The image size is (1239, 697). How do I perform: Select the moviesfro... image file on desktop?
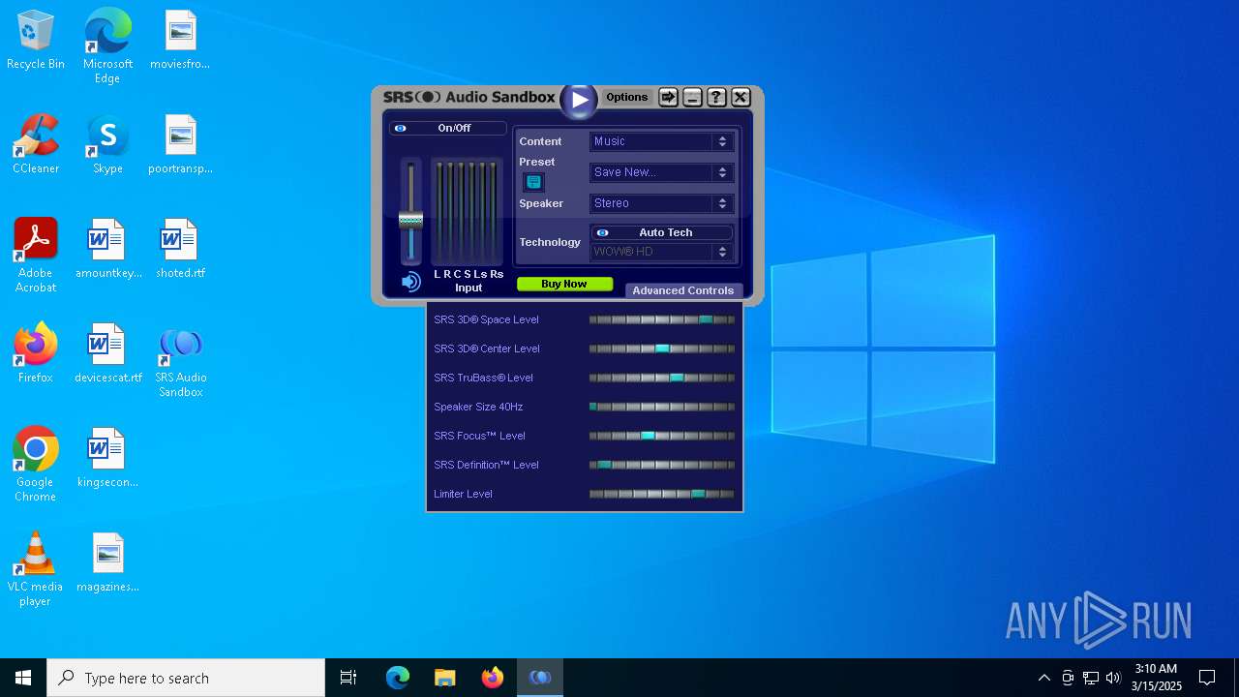coord(180,41)
